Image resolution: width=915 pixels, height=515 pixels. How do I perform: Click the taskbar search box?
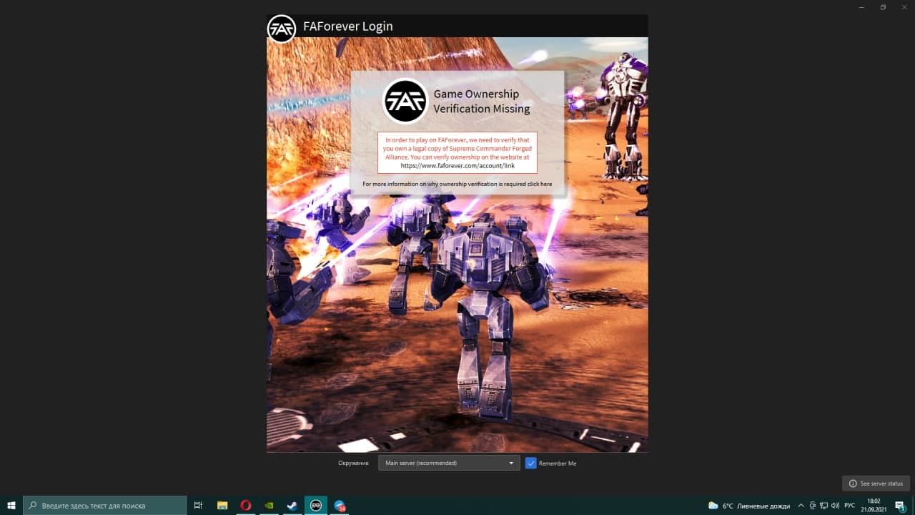(105, 506)
